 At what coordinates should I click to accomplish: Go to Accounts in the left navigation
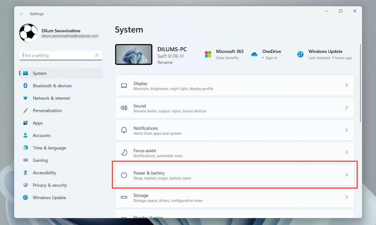(41, 136)
